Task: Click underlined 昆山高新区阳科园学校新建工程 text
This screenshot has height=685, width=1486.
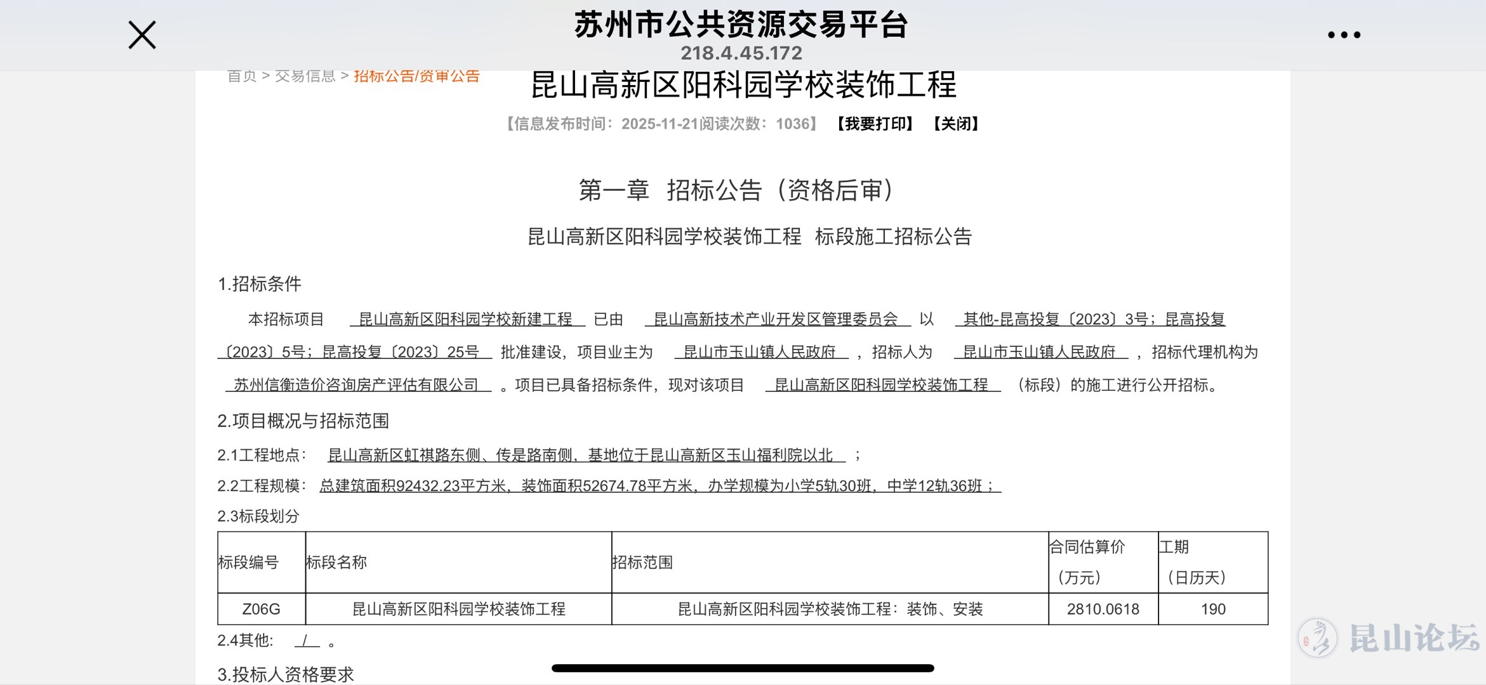Action: pyautogui.click(x=466, y=319)
